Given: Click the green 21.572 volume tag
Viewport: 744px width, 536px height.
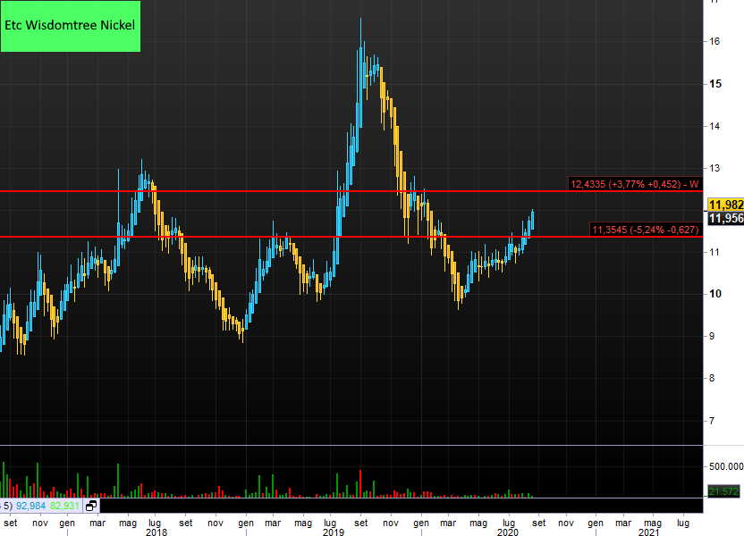Looking at the screenshot, I should coord(723,491).
